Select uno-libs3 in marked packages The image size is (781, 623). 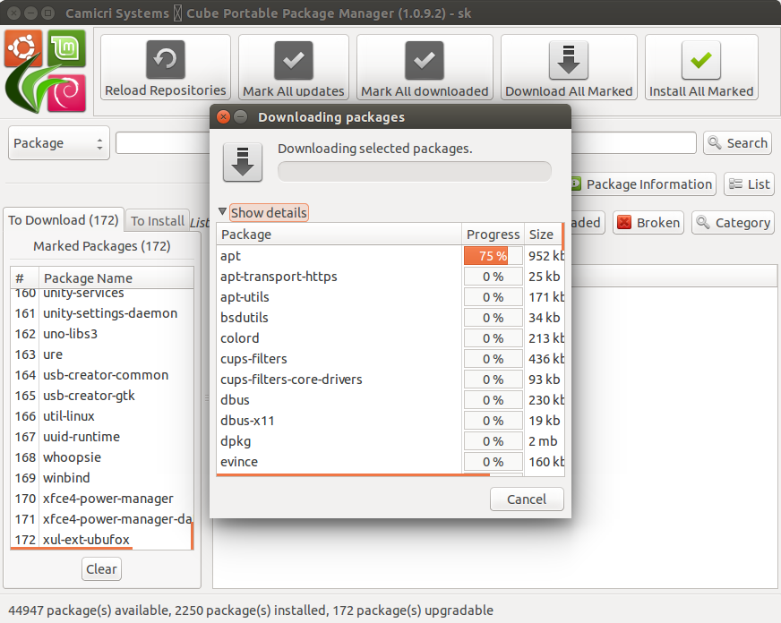click(x=101, y=334)
